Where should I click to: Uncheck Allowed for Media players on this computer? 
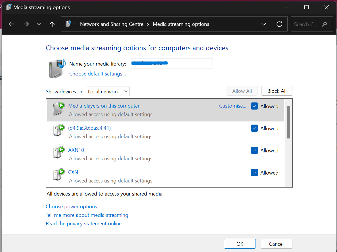(x=254, y=106)
